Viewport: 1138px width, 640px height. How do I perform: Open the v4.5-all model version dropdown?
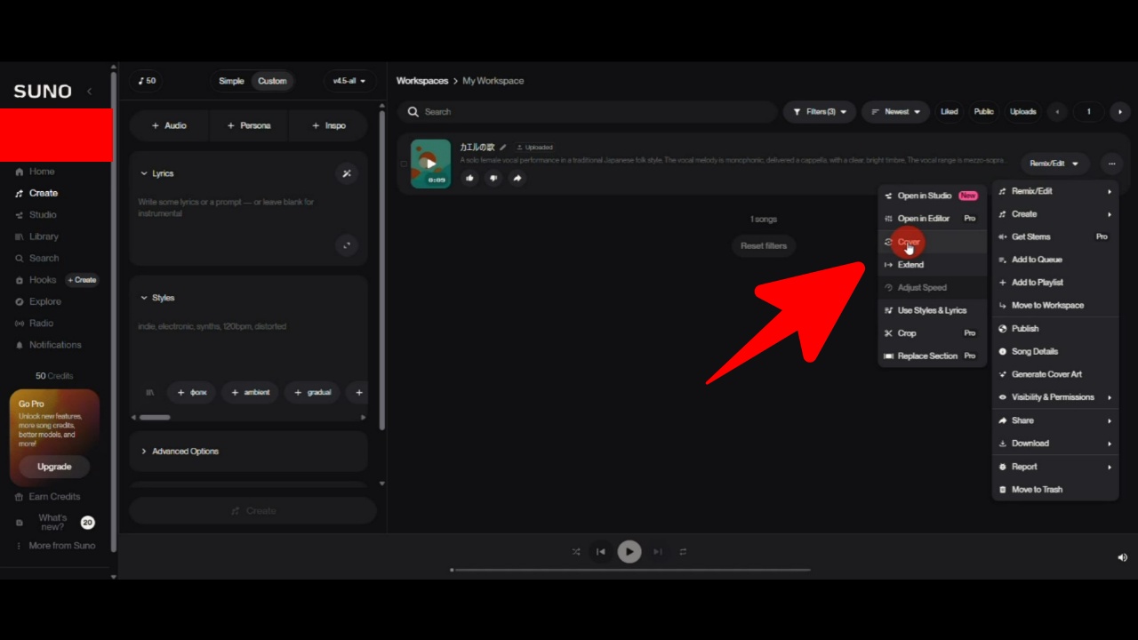coord(349,81)
